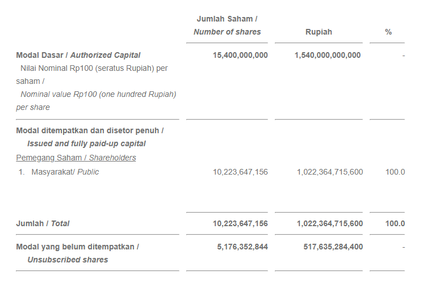Image resolution: width=435 pixels, height=284 pixels.
Task: Click the "Modal yang belum ditempatkan" label
Action: coord(77,247)
